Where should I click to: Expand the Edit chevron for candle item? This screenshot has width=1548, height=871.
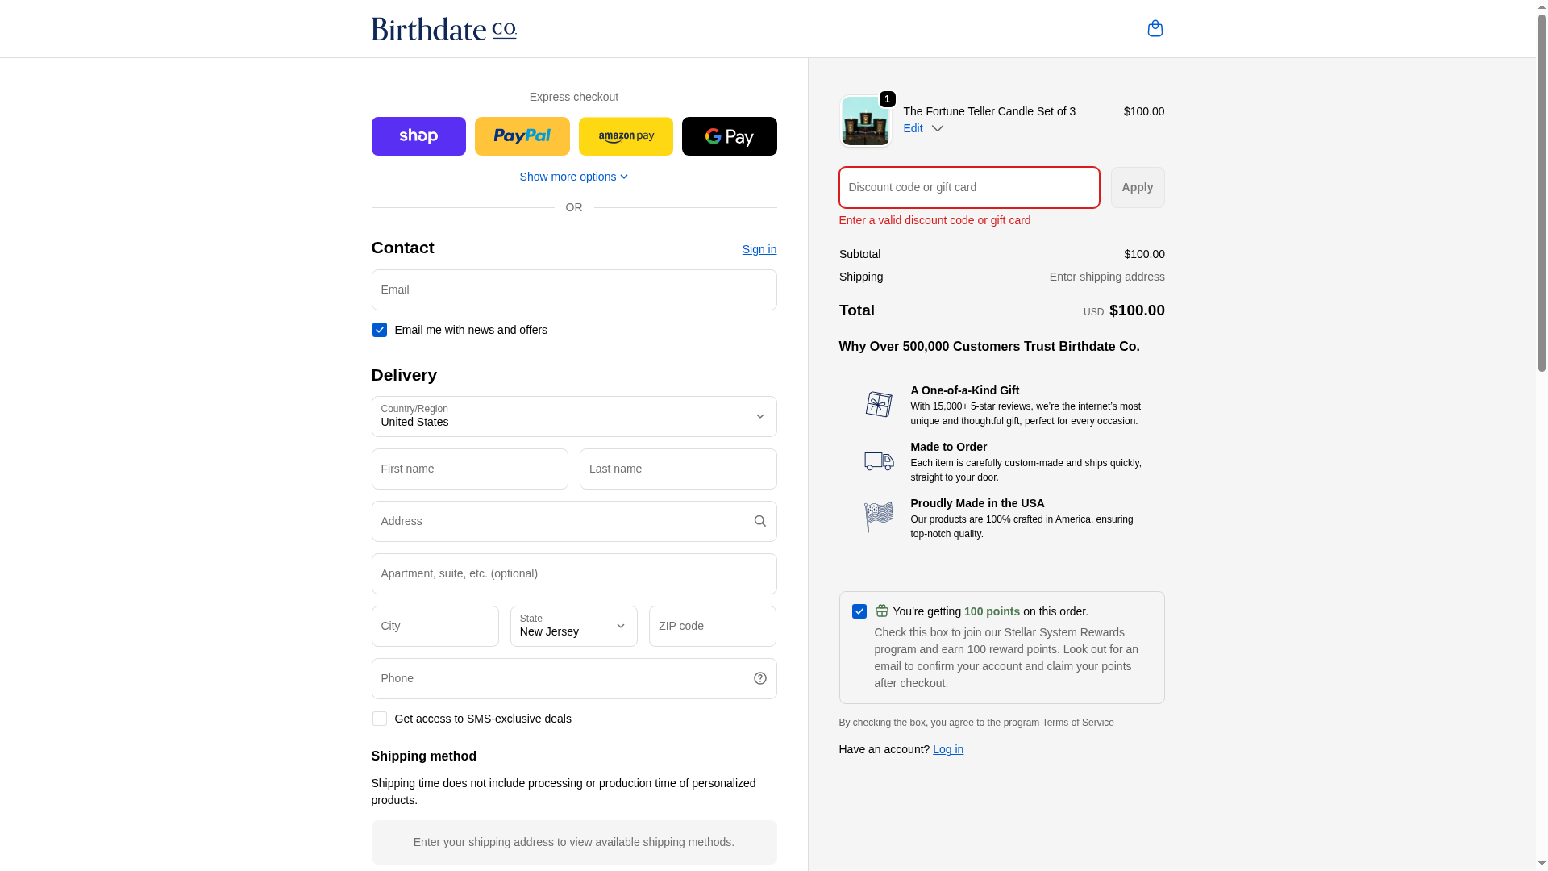tap(937, 128)
